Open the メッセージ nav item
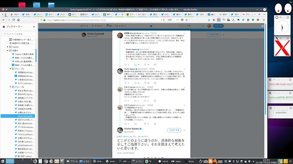 pyautogui.click(x=121, y=26)
